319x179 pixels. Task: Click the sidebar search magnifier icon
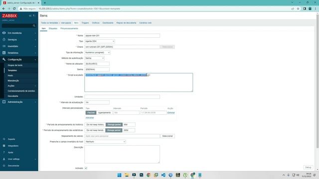34,26
